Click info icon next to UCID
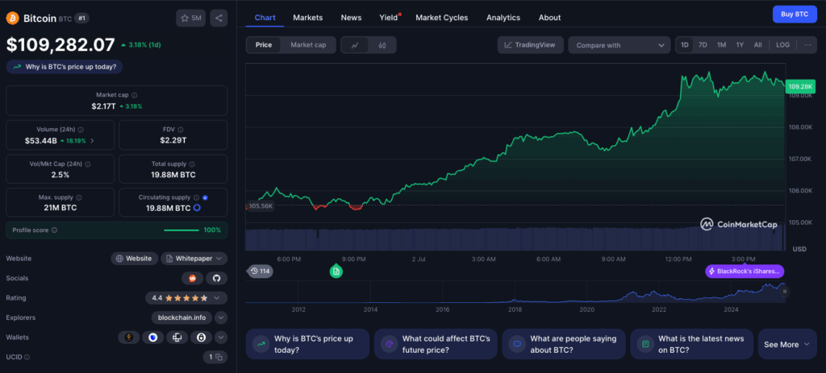 point(27,357)
